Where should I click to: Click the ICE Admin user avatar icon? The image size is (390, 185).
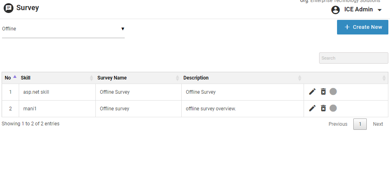[x=335, y=10]
